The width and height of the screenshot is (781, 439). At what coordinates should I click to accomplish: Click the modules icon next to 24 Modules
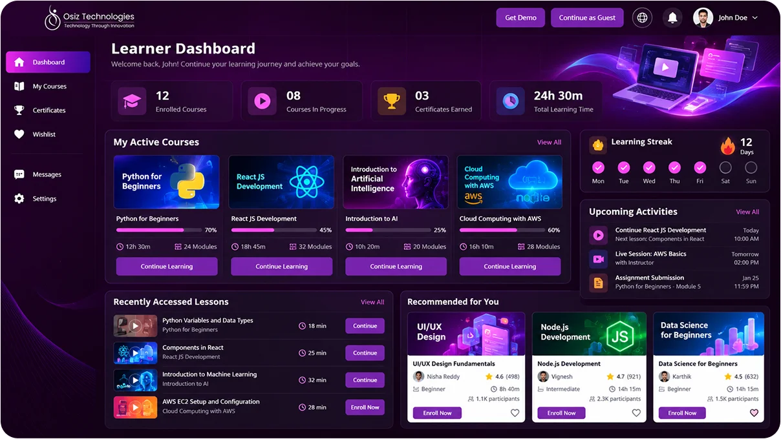coord(178,247)
